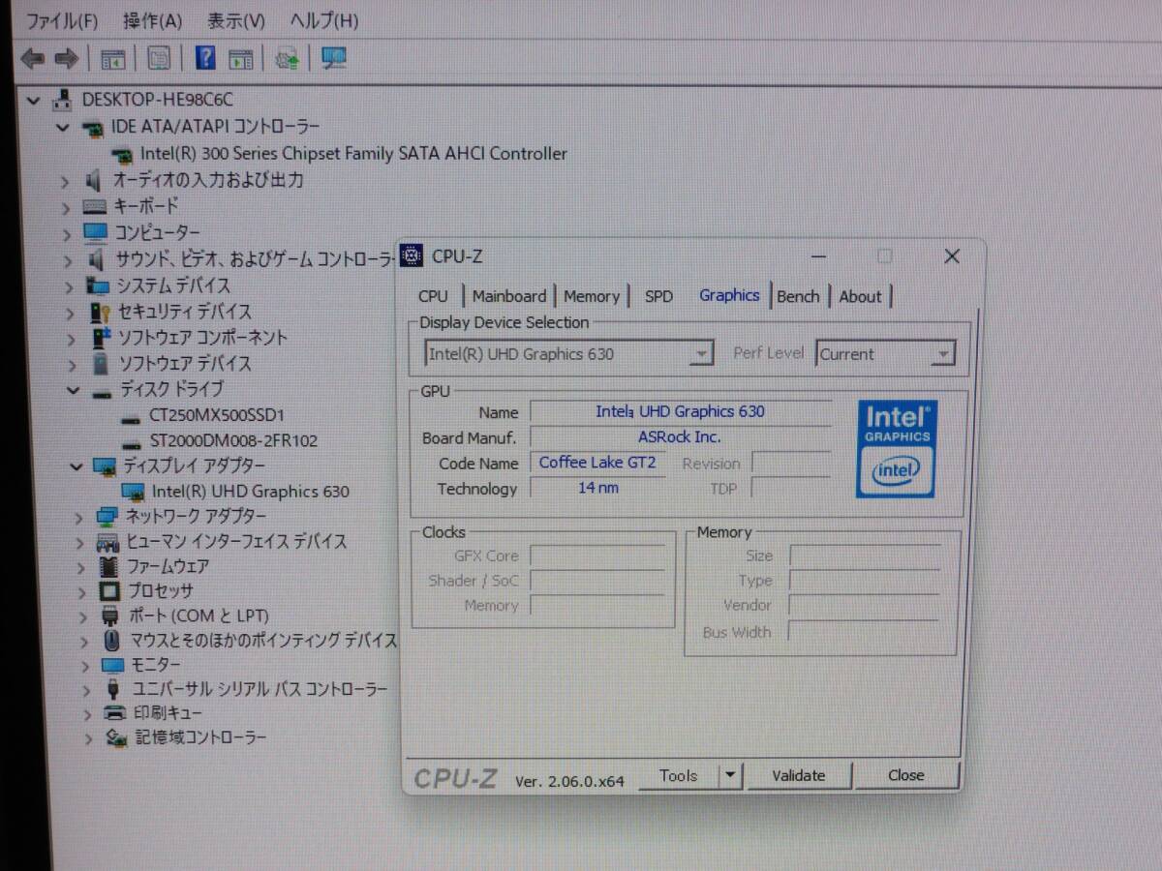Select Intel(R) 300 Series SATA AHCI Controller
1162x871 pixels.
[x=353, y=153]
